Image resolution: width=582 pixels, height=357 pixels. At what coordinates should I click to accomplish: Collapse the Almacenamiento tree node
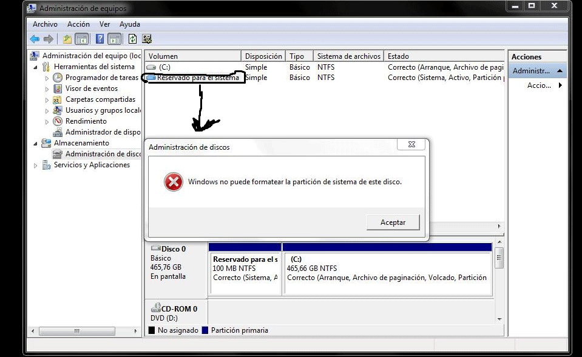[x=35, y=143]
